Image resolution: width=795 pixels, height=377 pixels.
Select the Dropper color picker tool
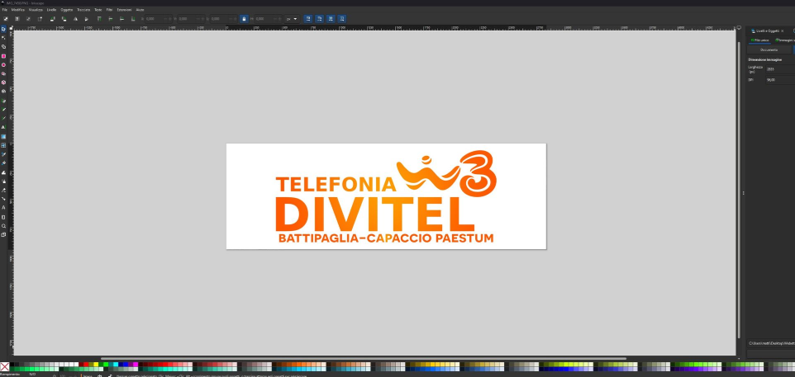(x=3, y=154)
